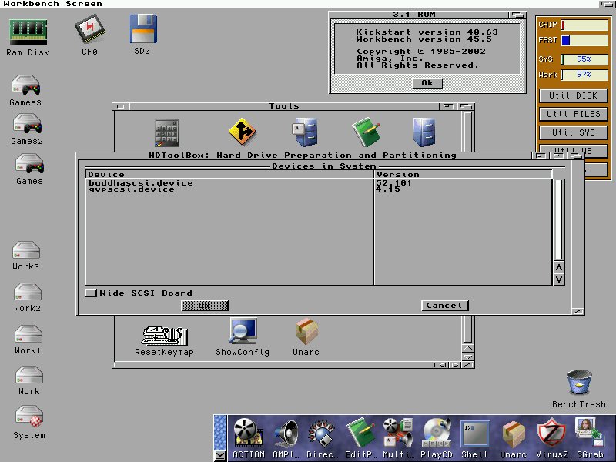The image size is (616, 462).
Task: Click the green notepad icon in Tools window
Action: click(x=367, y=132)
